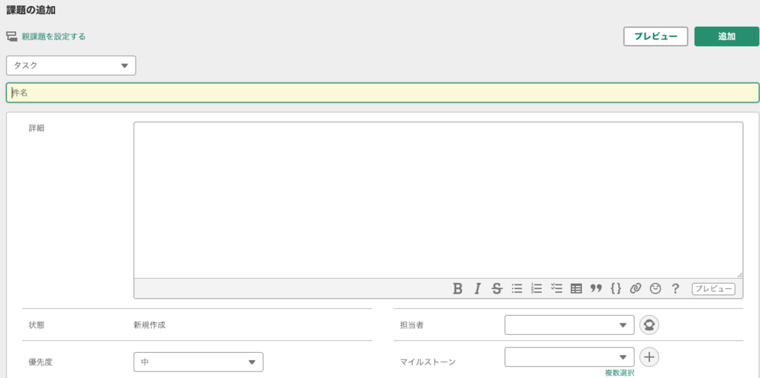Click the マイルストーン label

(x=428, y=362)
